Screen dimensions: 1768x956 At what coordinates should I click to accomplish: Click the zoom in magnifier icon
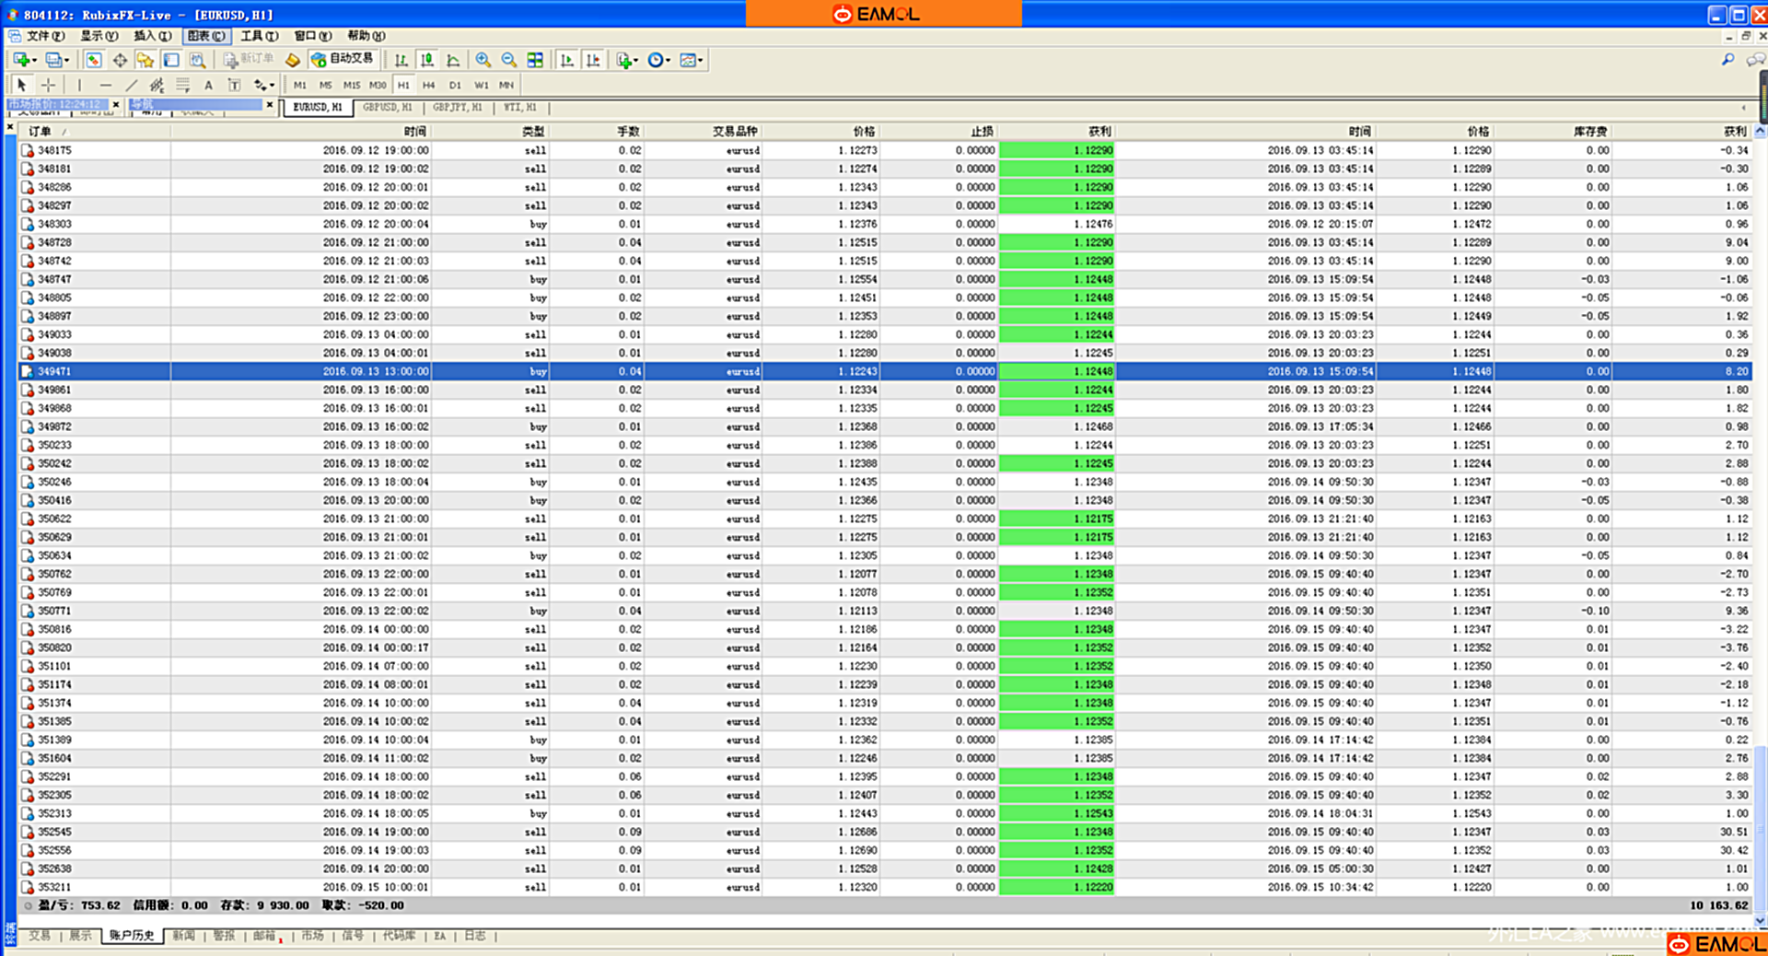pos(483,60)
